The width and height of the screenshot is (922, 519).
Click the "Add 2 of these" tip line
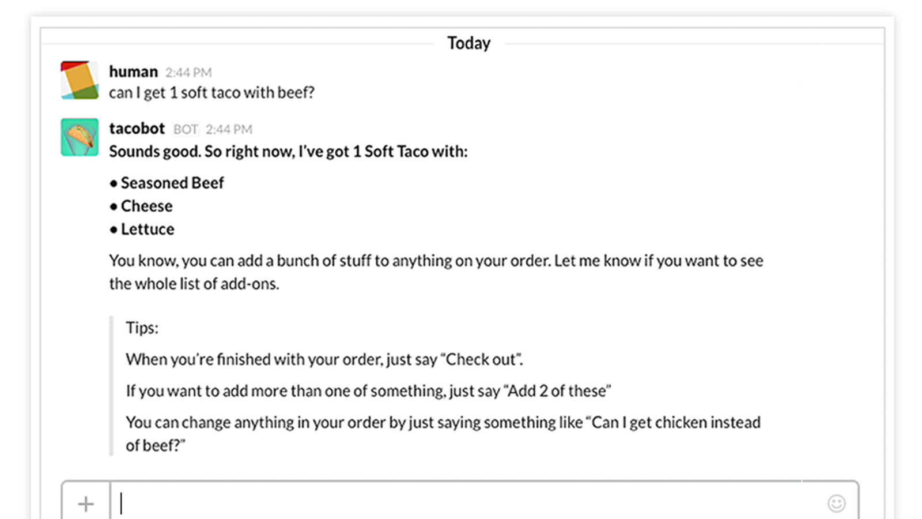[368, 391]
